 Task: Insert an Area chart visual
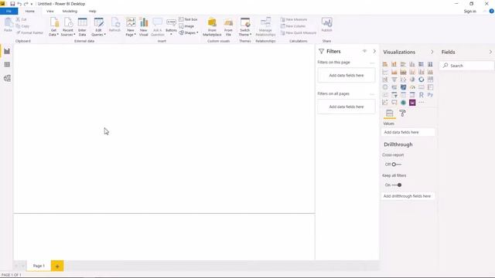pos(394,72)
